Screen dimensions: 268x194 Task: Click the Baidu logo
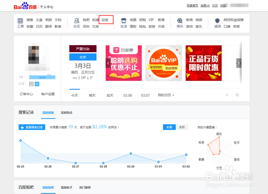[x=25, y=6]
